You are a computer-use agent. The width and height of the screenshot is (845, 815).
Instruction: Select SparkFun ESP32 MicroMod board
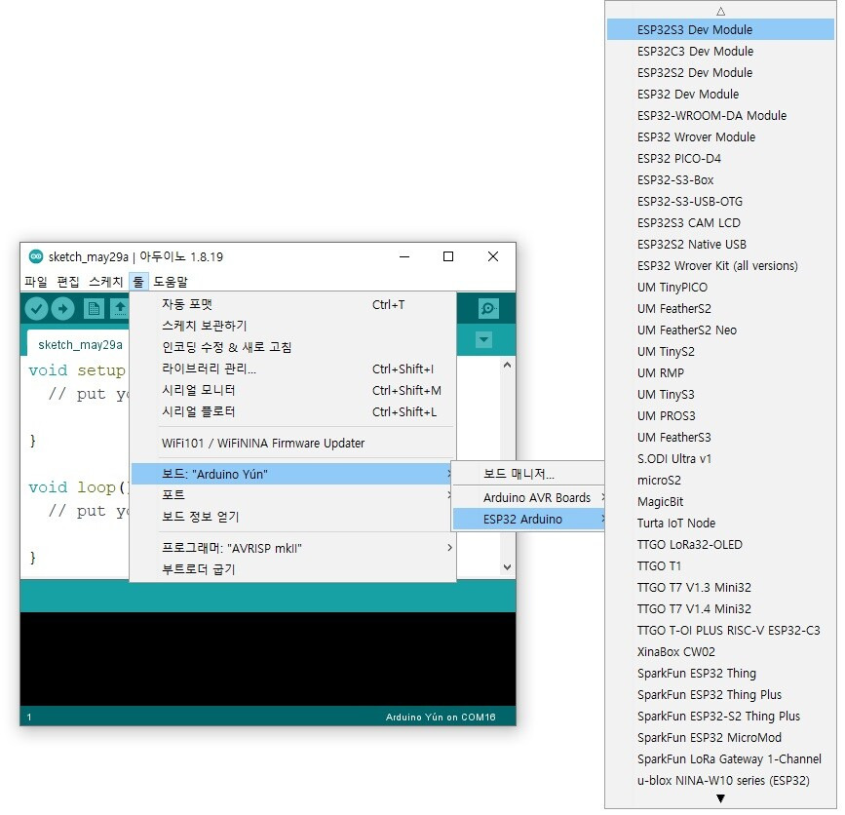(x=720, y=737)
